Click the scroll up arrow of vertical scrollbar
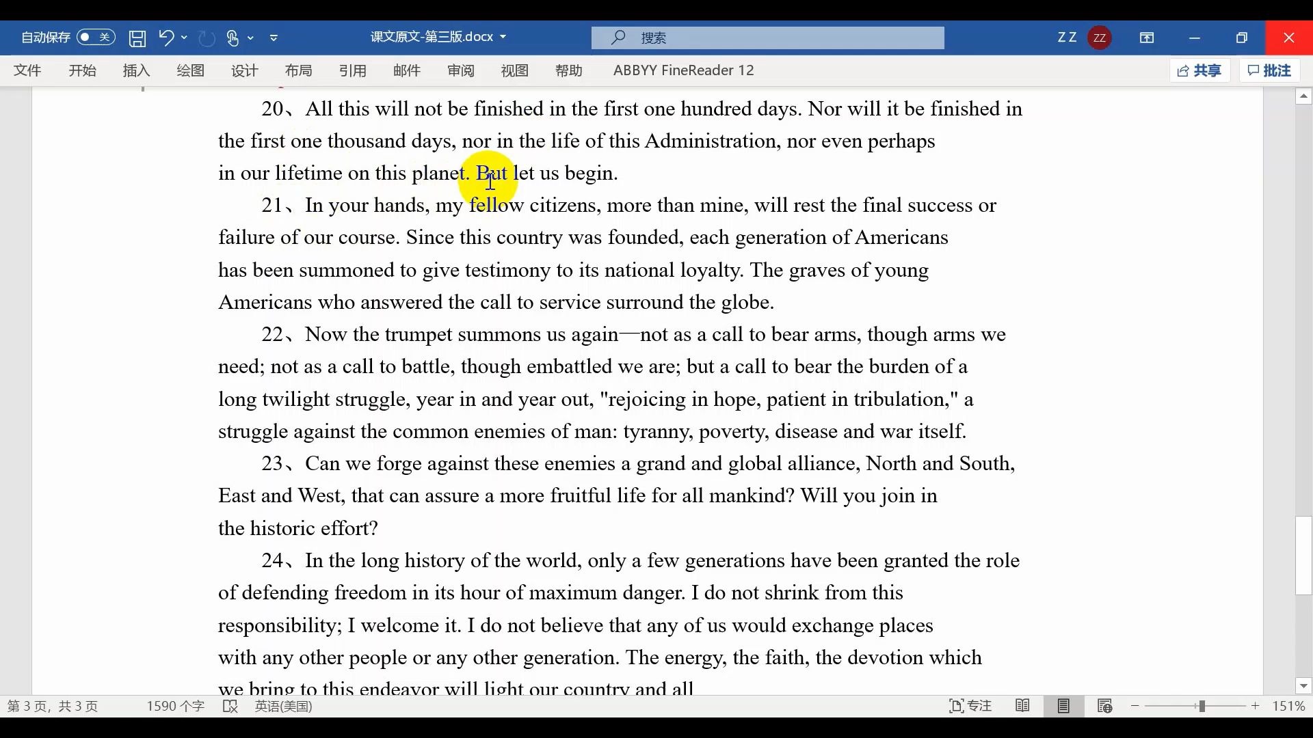The image size is (1313, 738). pyautogui.click(x=1304, y=96)
